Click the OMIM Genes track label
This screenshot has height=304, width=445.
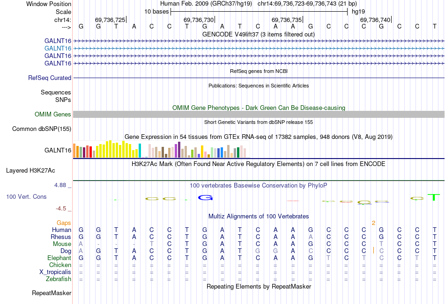[53, 115]
